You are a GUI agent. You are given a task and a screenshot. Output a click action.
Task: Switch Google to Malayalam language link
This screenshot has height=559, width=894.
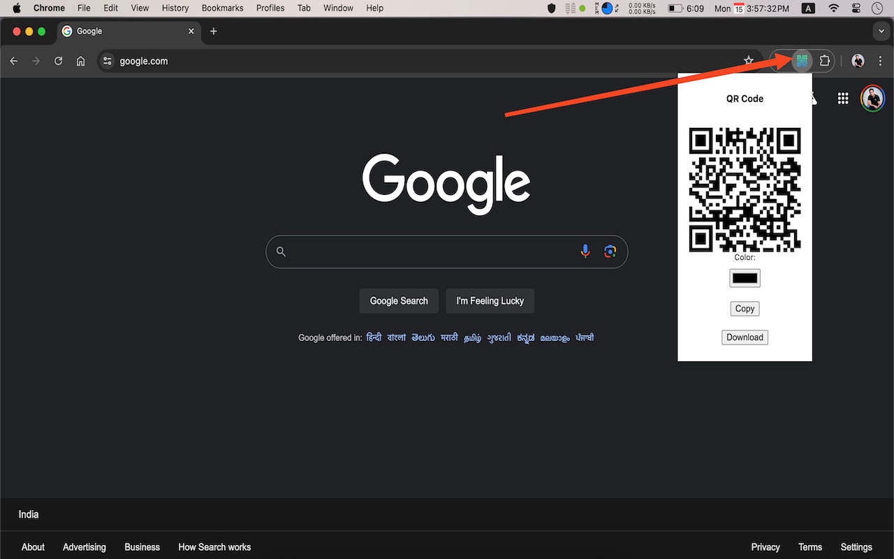click(555, 337)
